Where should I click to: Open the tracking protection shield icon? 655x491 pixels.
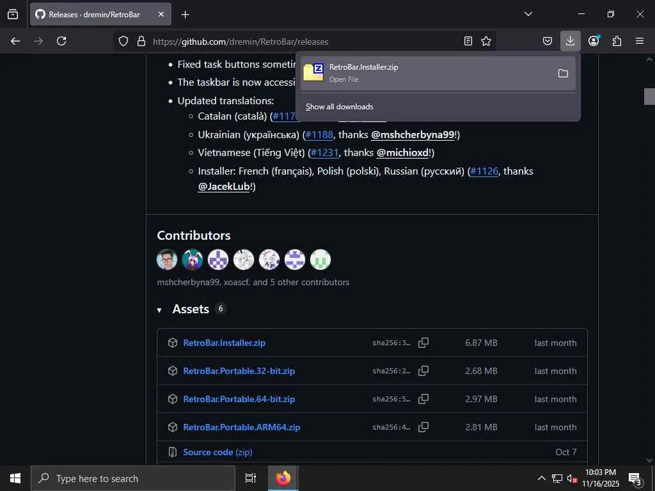point(123,41)
